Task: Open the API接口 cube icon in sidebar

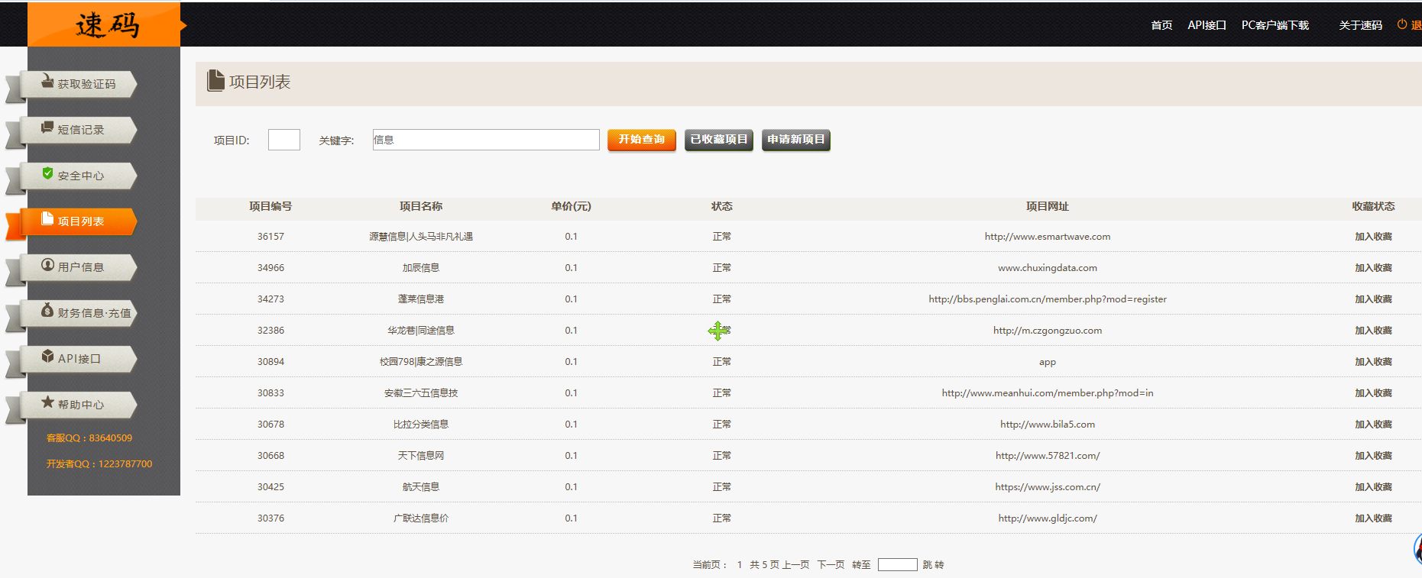Action: [47, 357]
